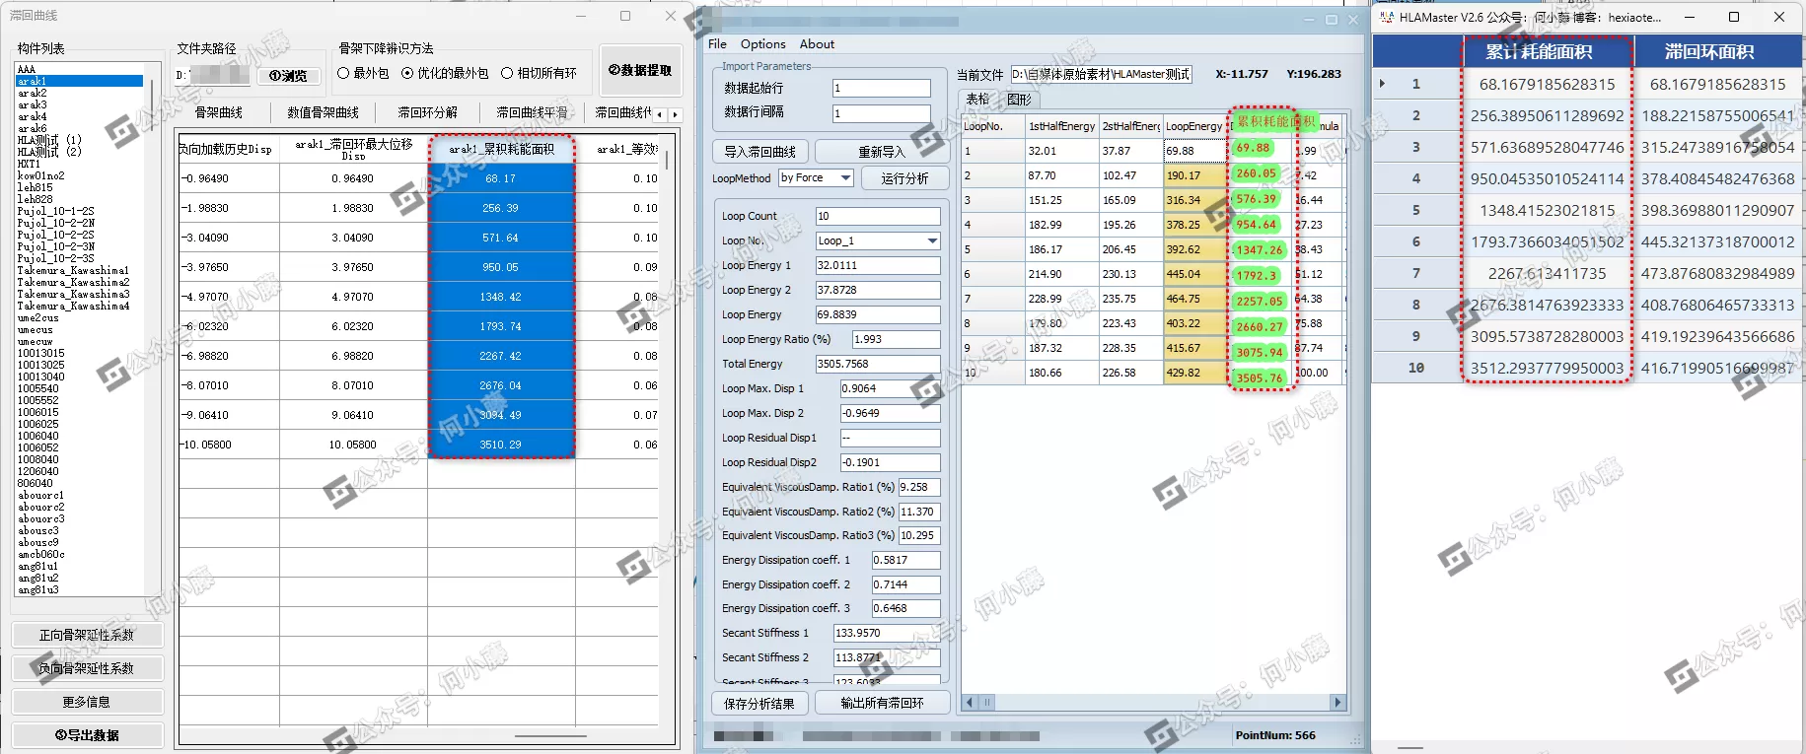Click the ③导出数据 export button

coord(88,735)
